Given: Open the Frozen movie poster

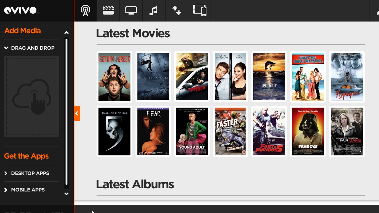Looking at the screenshot, I should pyautogui.click(x=153, y=77).
